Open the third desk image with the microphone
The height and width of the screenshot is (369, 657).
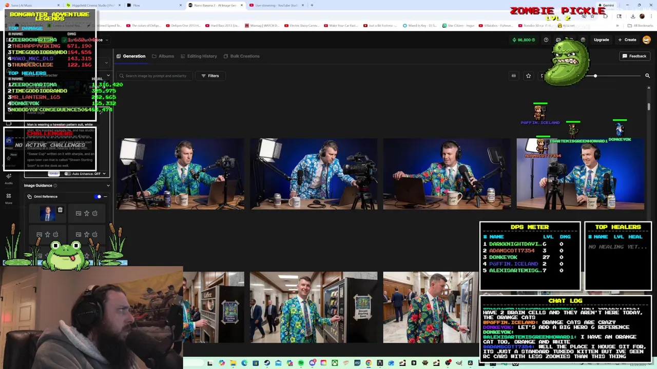[x=447, y=174]
